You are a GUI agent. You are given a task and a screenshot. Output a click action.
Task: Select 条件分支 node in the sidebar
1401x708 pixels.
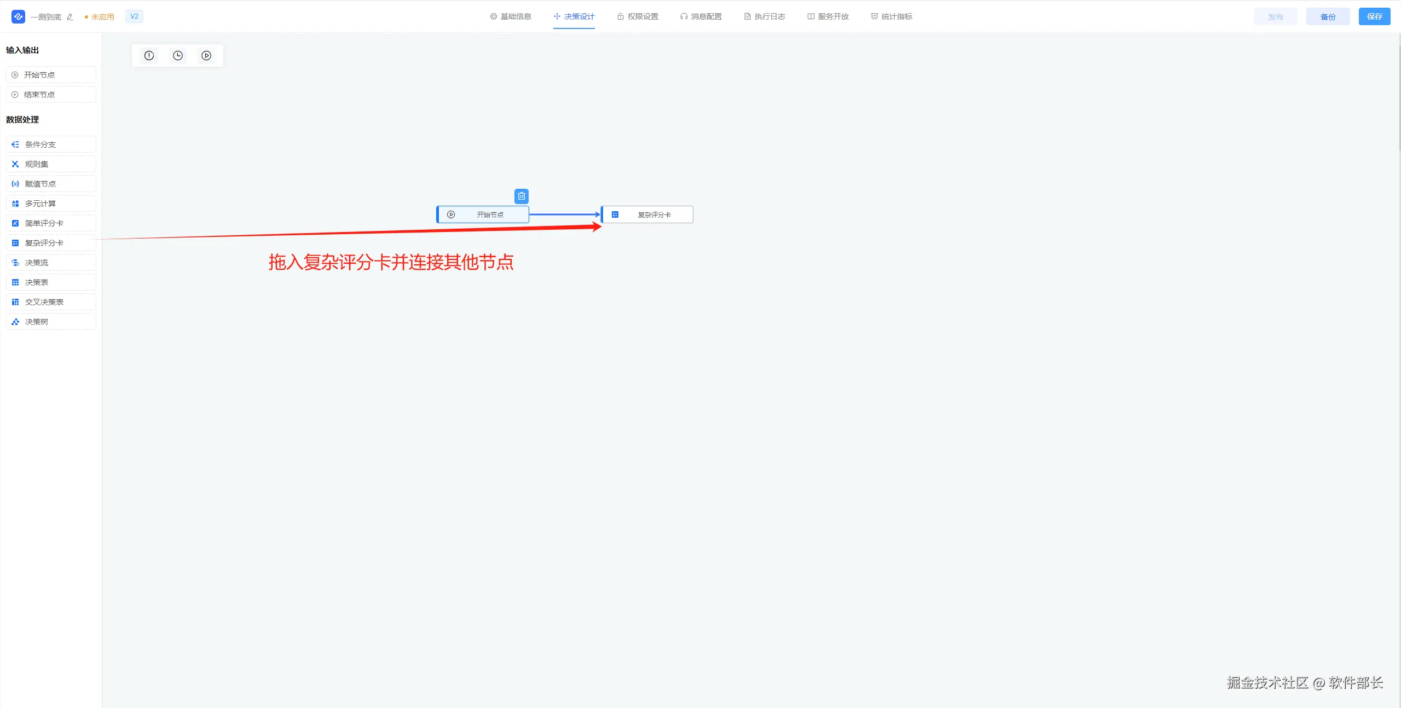51,144
